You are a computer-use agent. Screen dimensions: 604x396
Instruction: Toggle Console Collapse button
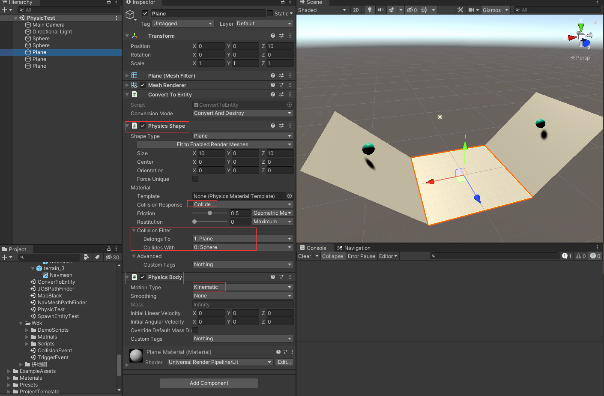click(332, 256)
